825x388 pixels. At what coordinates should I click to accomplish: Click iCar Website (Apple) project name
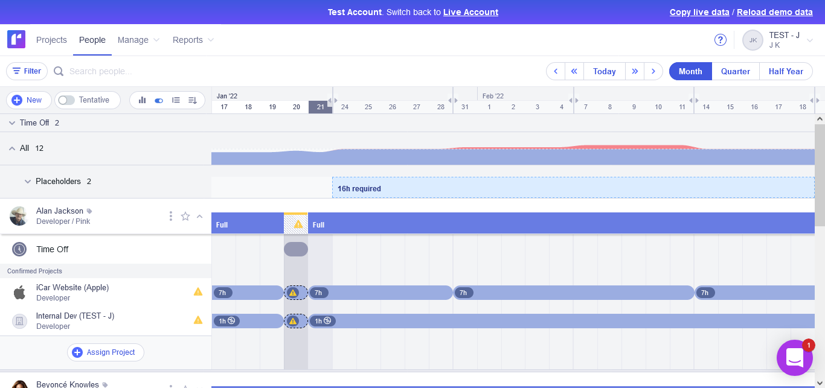tap(72, 288)
